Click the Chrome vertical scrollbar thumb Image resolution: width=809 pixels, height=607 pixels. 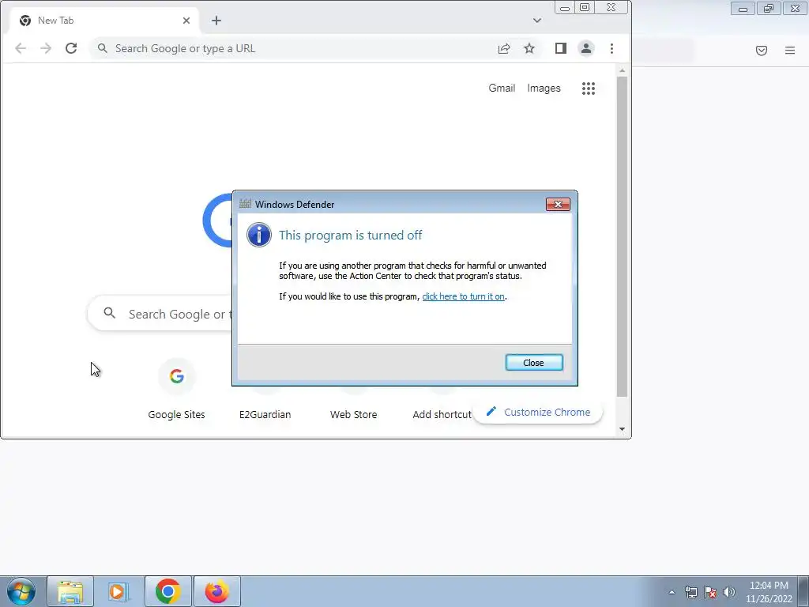(x=623, y=236)
